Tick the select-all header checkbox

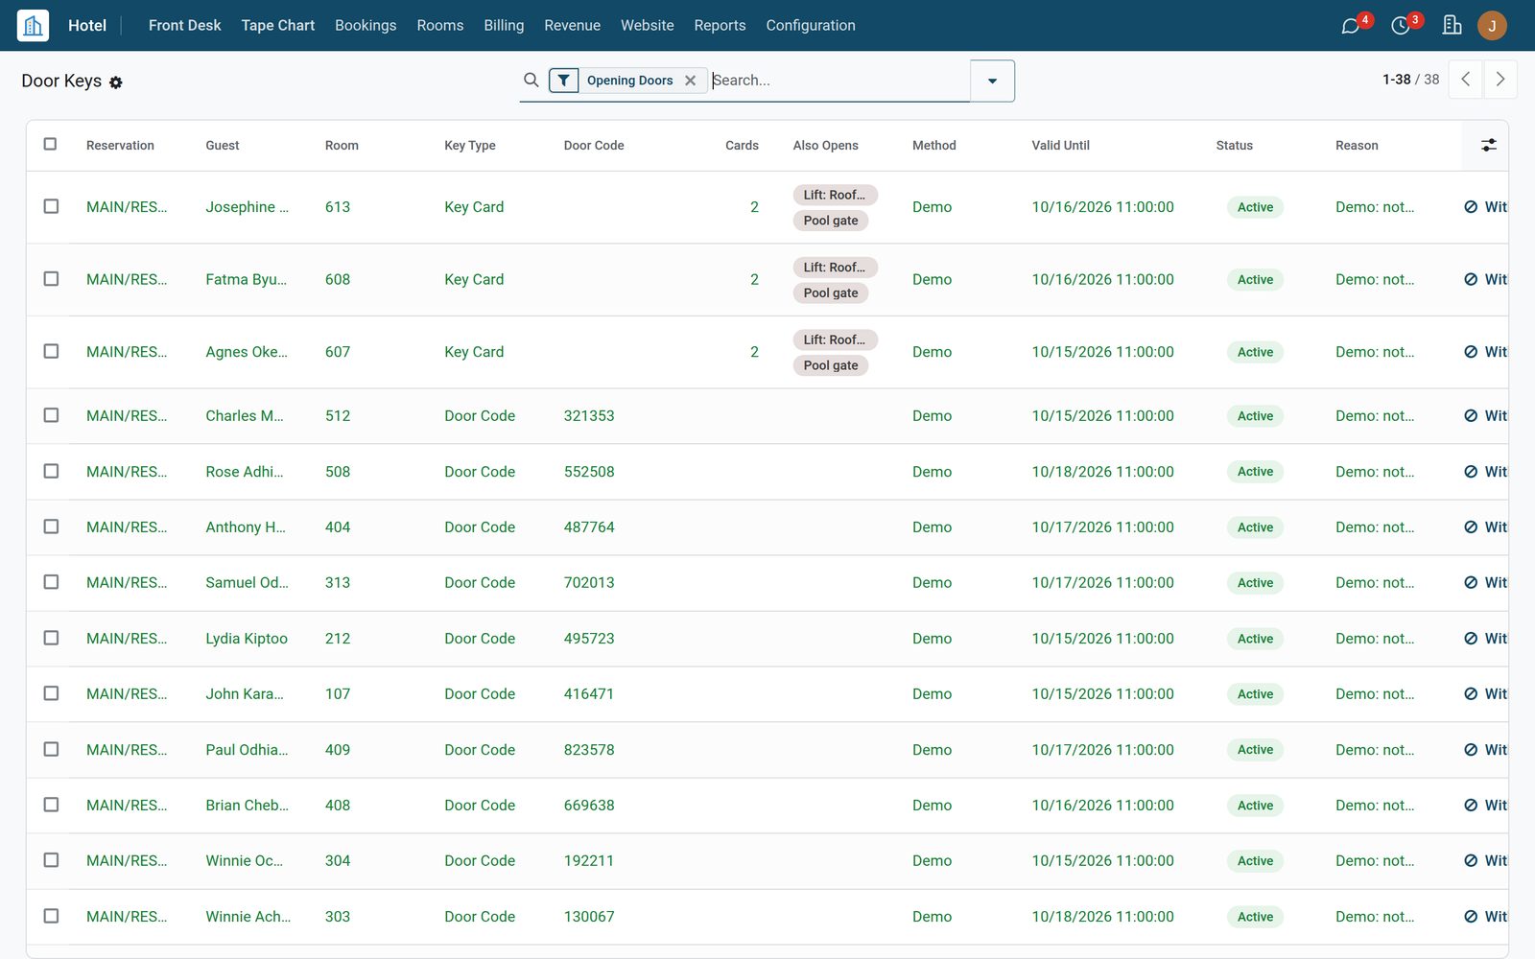(x=50, y=144)
